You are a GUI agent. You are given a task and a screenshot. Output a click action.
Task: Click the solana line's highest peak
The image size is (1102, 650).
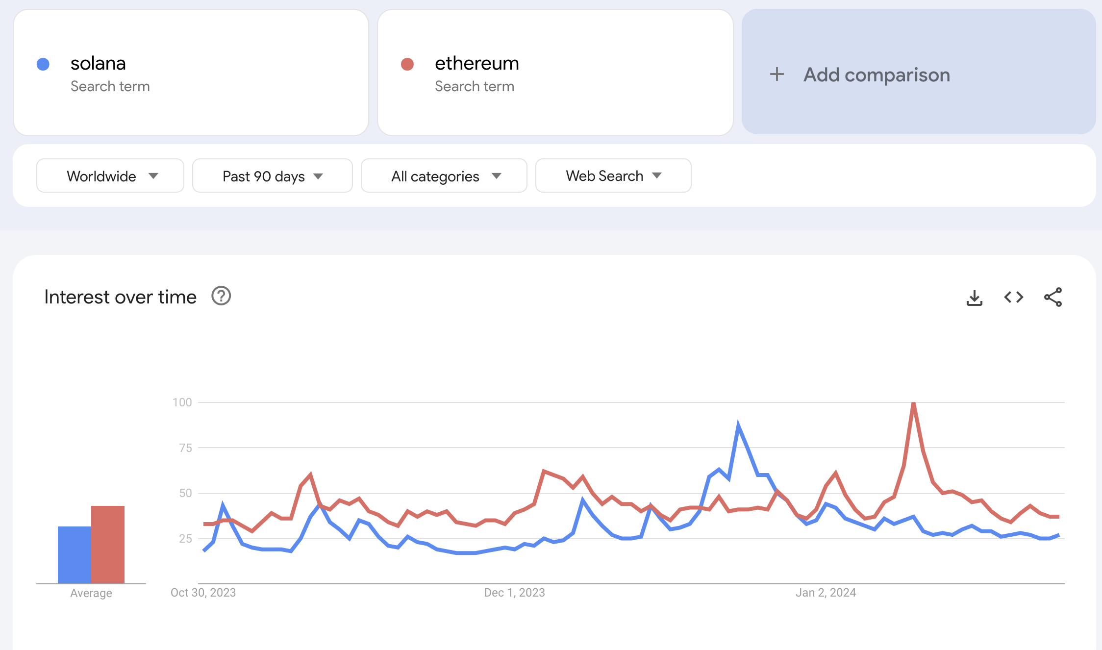pyautogui.click(x=738, y=425)
